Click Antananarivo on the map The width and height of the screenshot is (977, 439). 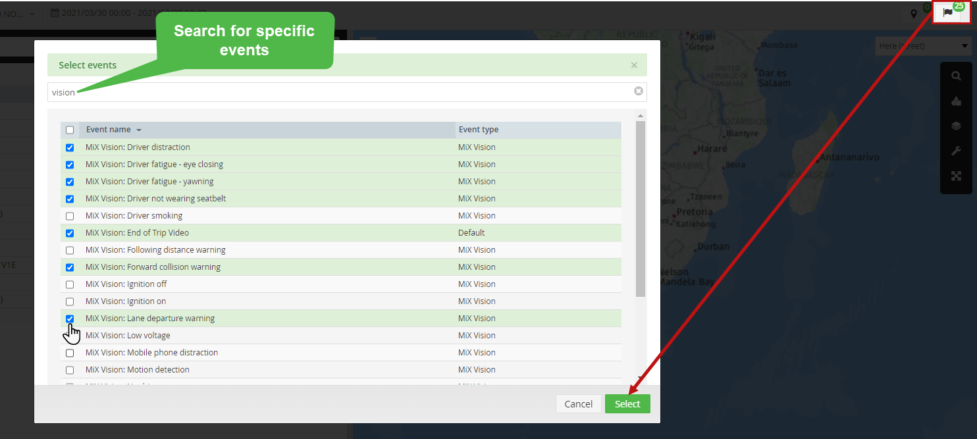tap(850, 157)
